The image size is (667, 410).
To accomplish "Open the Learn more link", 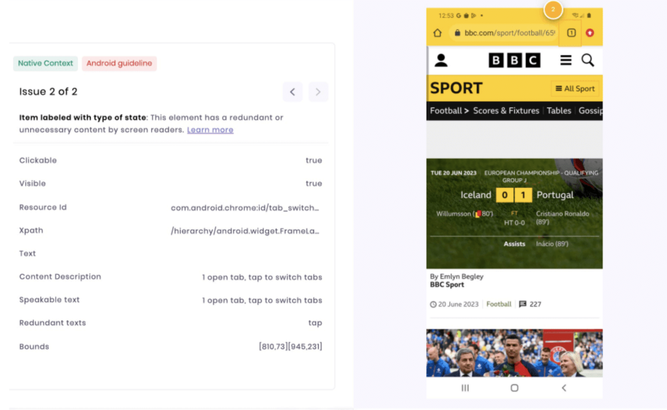I will coord(210,130).
